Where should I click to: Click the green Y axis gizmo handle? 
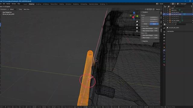click(138, 16)
